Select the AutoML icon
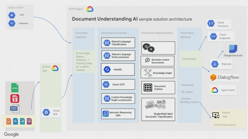This screenshot has width=248, height=139. click(107, 69)
